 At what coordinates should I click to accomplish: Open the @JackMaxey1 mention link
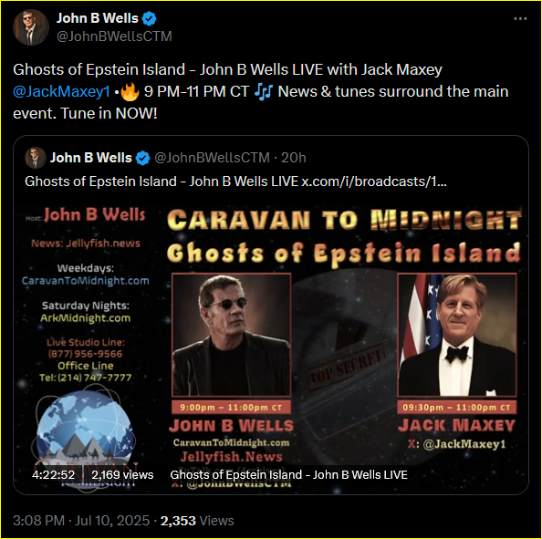(61, 91)
